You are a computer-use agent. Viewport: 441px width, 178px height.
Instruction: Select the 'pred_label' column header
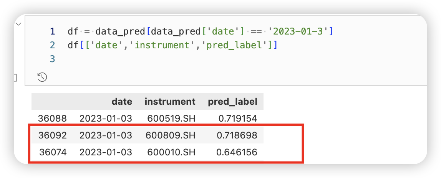click(232, 102)
